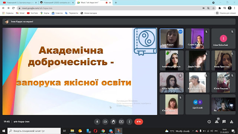The image size is (238, 134).
Task: Select Юлія Пищник video tile
Action: click(223, 83)
